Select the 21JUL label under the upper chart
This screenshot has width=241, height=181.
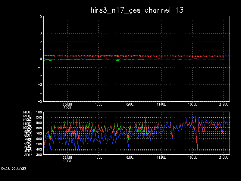tap(224, 104)
